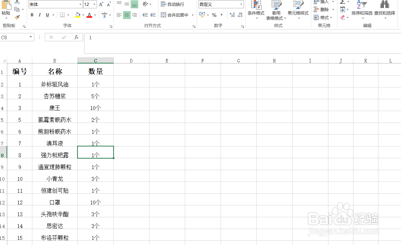Apply yellow fill color bucket
The height and width of the screenshot is (245, 401).
pyautogui.click(x=77, y=15)
